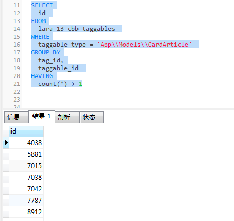This screenshot has height=221, width=234.
Task: Click tag_id, on line 18
Action: 51,60
